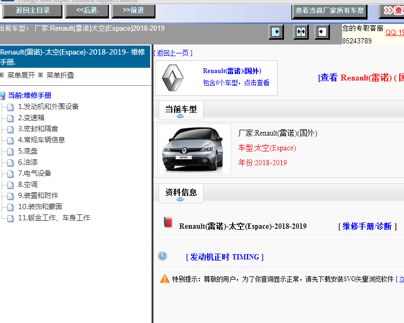Open 5.底盘 tree item

[28, 151]
